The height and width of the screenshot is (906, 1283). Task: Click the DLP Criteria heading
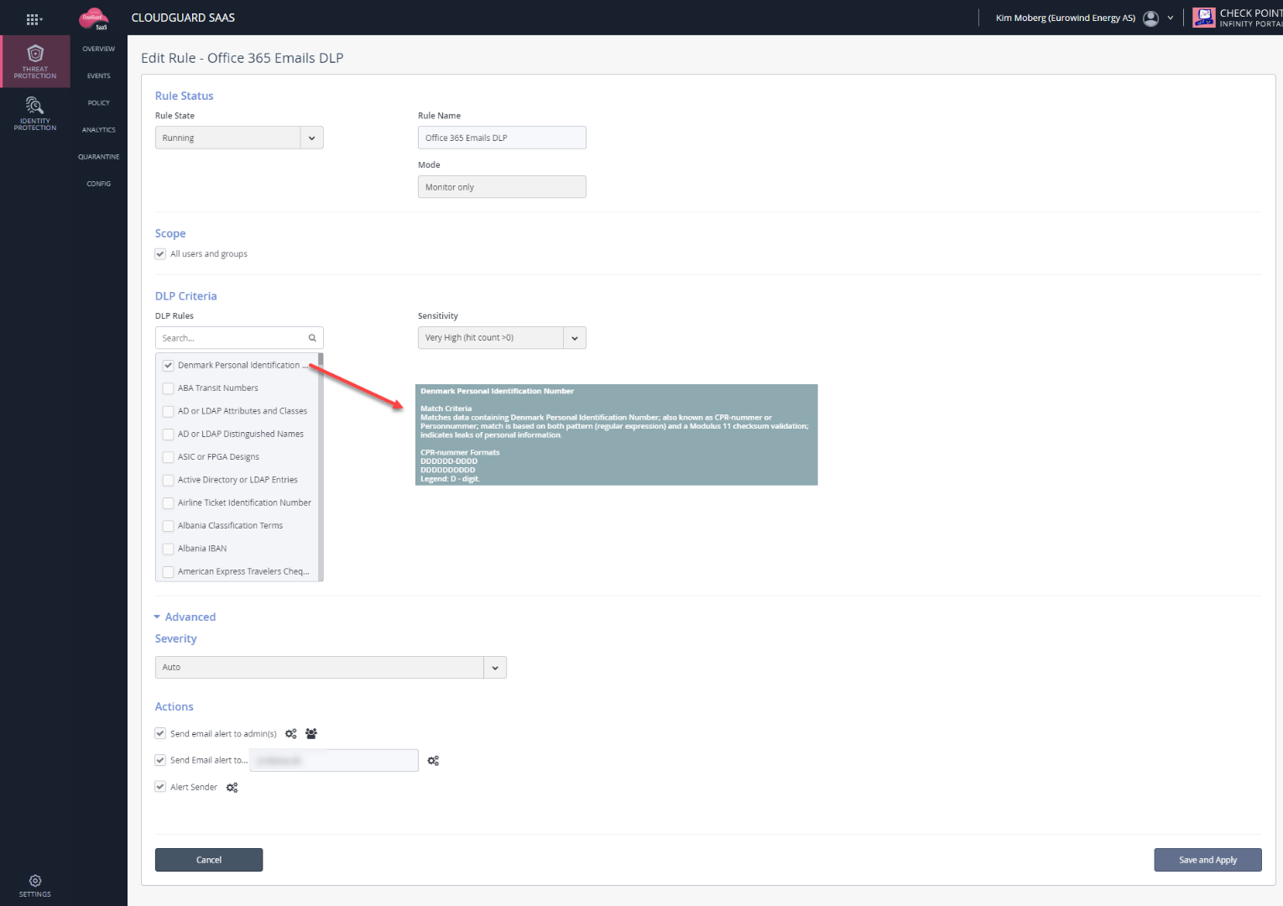186,296
